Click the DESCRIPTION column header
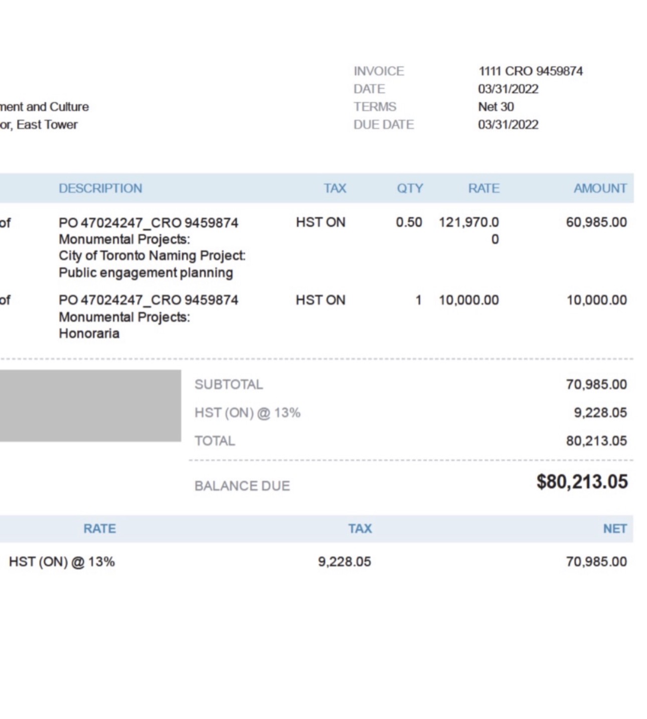Viewport: 647px width, 719px height. click(100, 188)
